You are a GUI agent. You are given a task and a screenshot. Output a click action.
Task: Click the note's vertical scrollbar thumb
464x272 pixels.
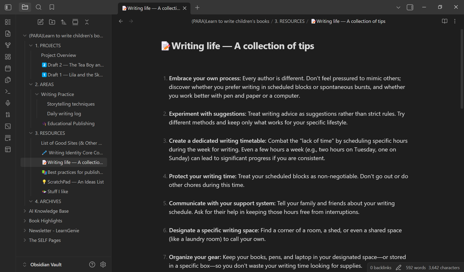[462, 69]
